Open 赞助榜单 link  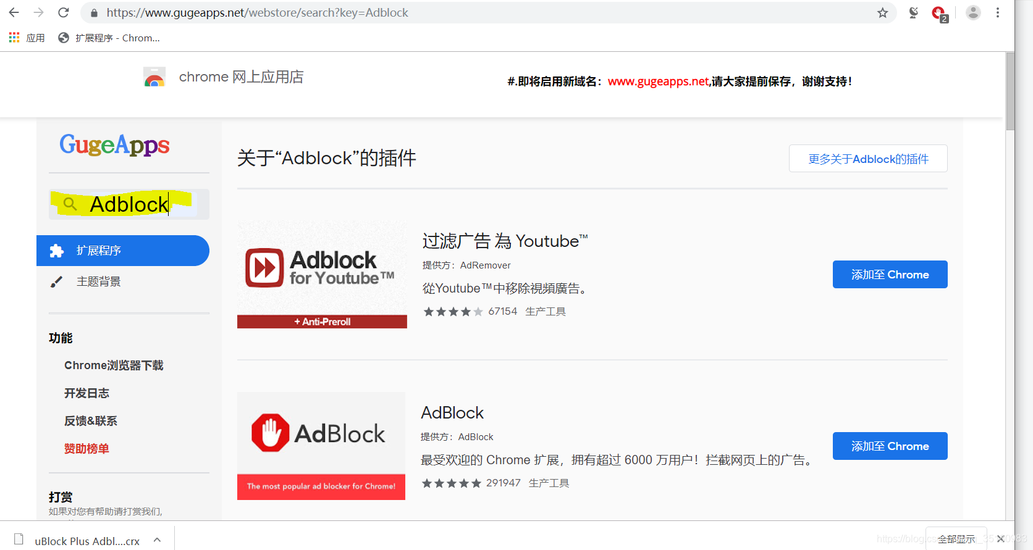coord(86,449)
